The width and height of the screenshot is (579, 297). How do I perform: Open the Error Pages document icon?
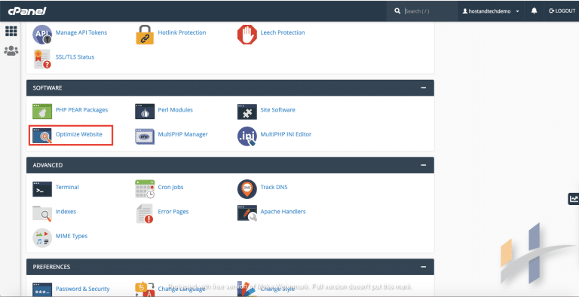pyautogui.click(x=145, y=213)
